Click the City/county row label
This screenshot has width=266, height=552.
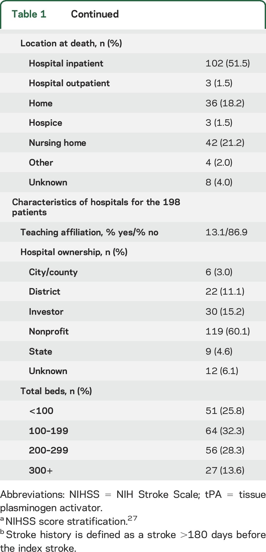point(53,272)
